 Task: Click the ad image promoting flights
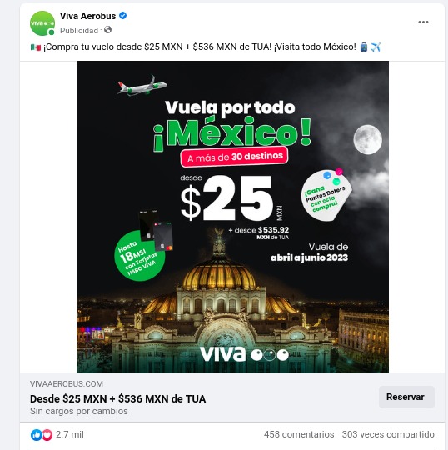232,217
